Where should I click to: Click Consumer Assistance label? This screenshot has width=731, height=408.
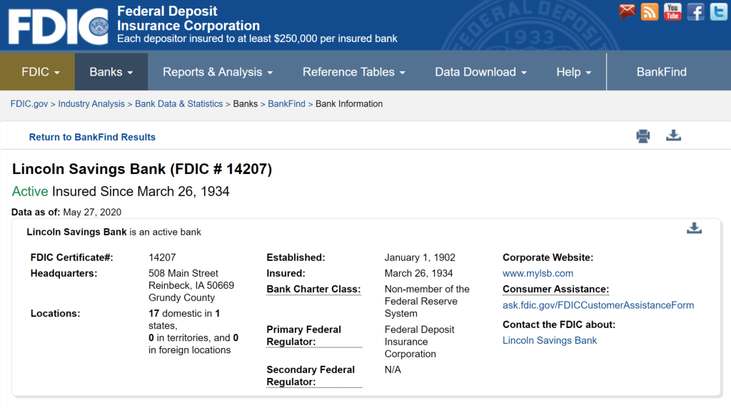(555, 289)
